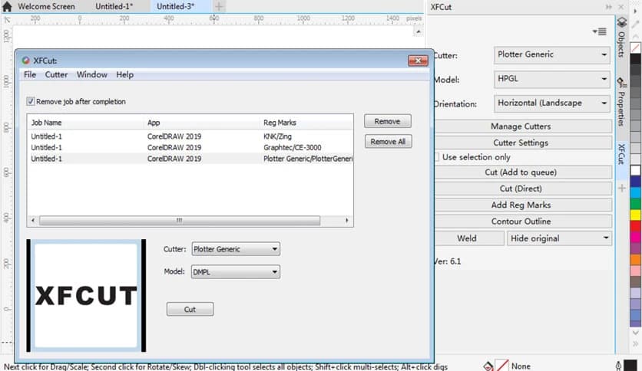The image size is (642, 371).
Task: Click the Welcome Screen home icon
Action: [7, 6]
